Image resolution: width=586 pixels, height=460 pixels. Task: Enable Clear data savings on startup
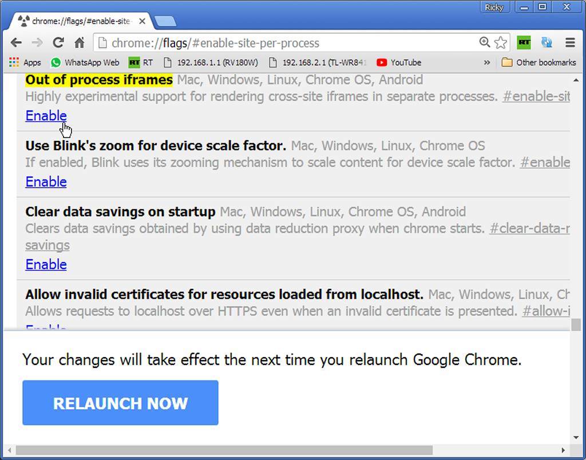point(46,264)
